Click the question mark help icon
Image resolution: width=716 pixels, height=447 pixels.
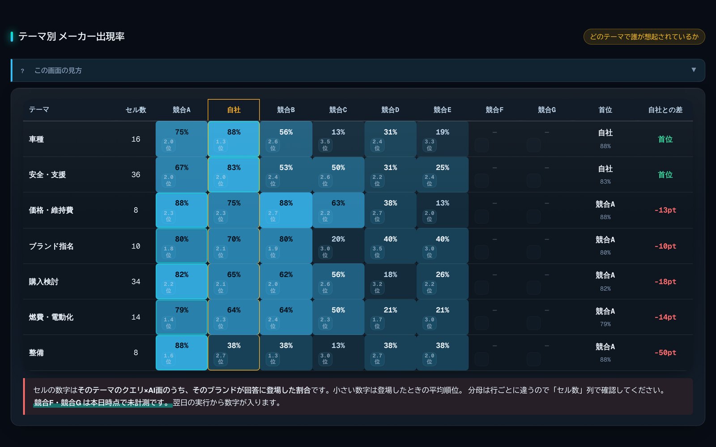click(x=22, y=71)
